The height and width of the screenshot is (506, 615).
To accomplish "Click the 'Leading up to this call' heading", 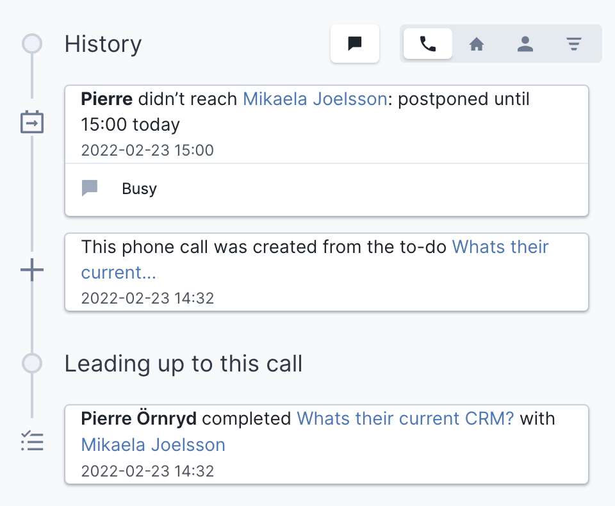I will [184, 364].
